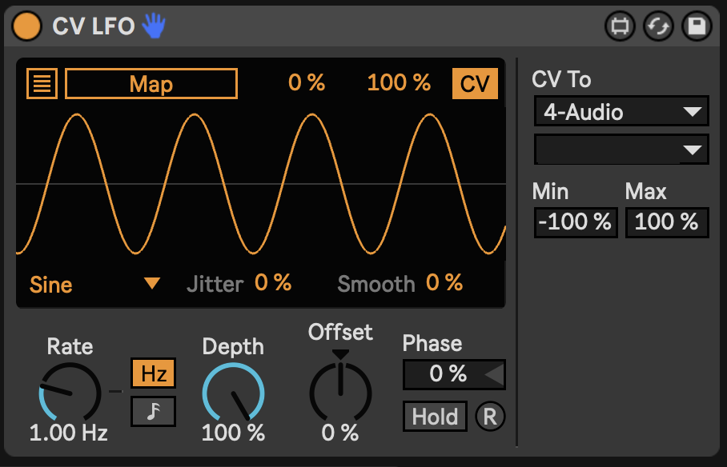Click the Depth knob
Viewport: 727px width, 467px height.
click(x=233, y=393)
